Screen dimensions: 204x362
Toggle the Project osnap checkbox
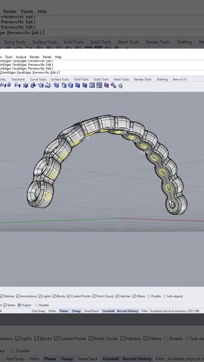tap(19, 305)
